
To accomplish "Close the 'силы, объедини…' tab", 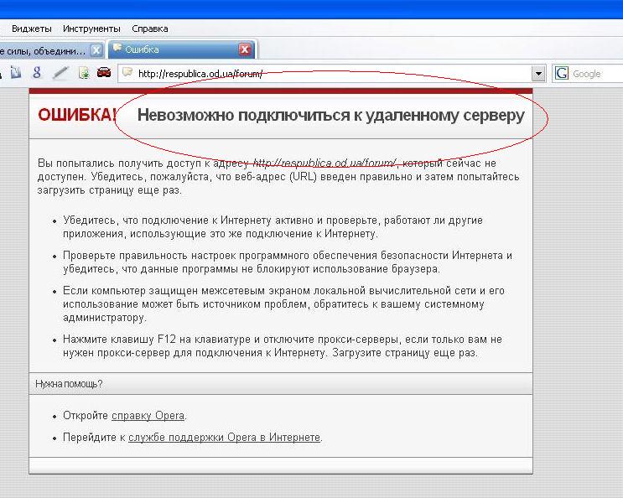I will coord(96,50).
